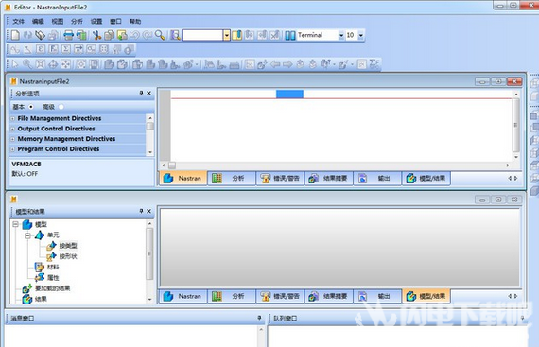Screen dimensions: 539x347
Task: Click the New file icon in toolbar
Action: click(x=15, y=35)
